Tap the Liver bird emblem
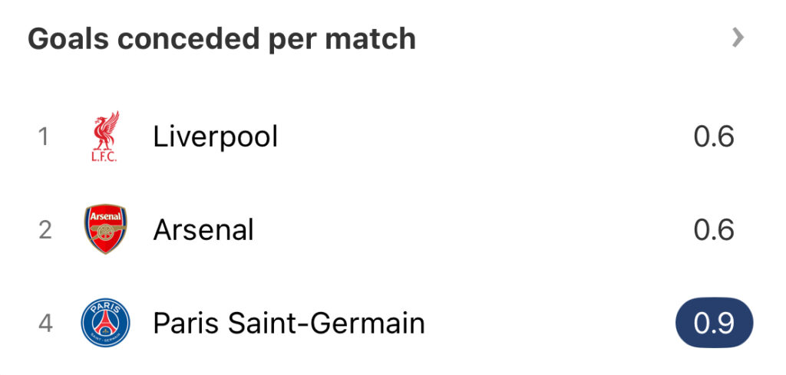The image size is (786, 375). tap(106, 130)
